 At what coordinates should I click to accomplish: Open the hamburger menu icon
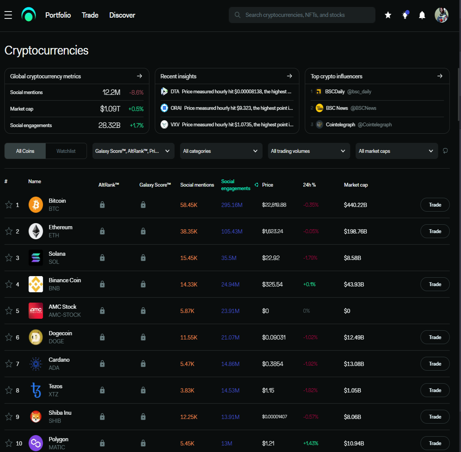(8, 15)
